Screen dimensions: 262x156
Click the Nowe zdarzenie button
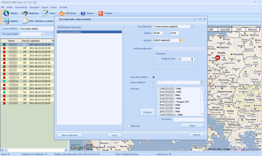coord(70,135)
